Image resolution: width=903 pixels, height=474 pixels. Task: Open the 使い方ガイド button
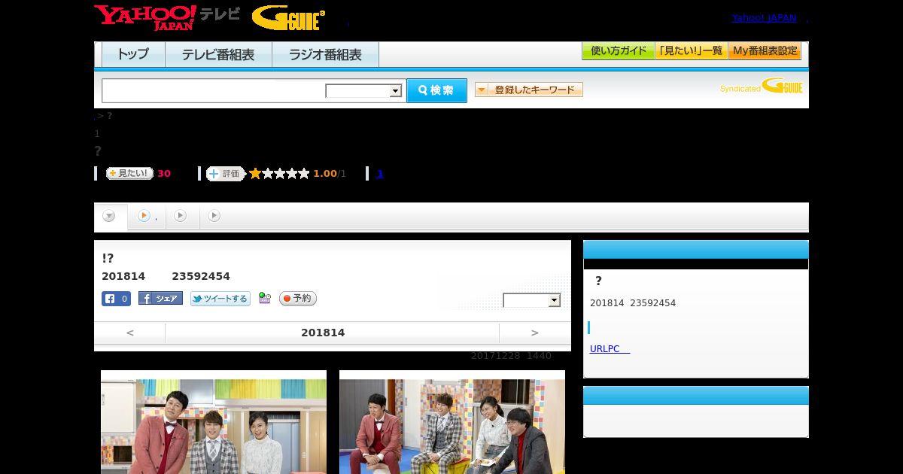coord(618,51)
